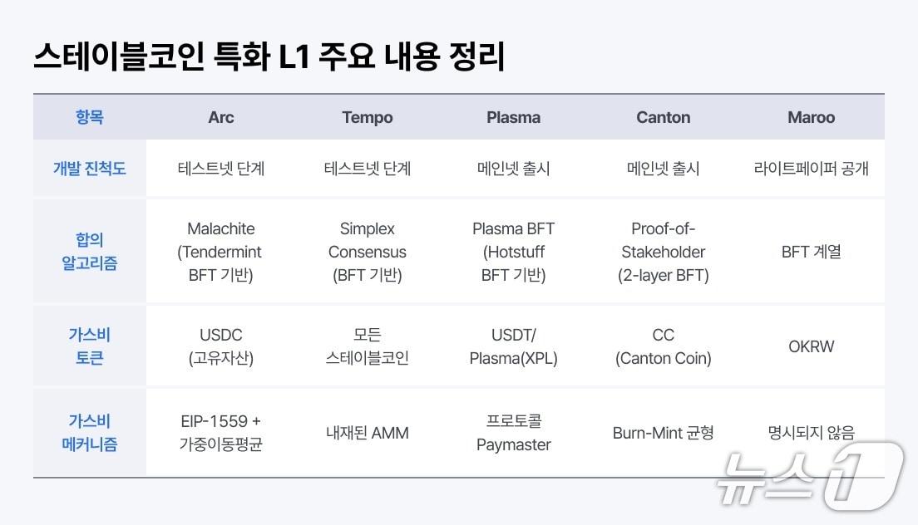
Task: Select the 개발 진척도 row label
Action: coord(90,168)
